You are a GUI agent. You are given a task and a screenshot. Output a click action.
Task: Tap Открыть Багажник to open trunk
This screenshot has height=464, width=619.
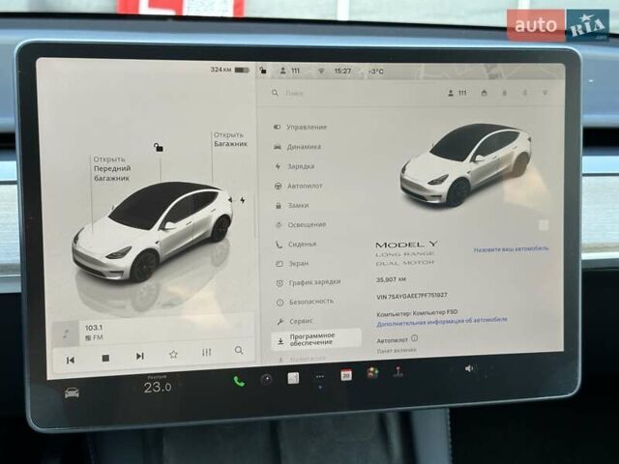tap(230, 139)
